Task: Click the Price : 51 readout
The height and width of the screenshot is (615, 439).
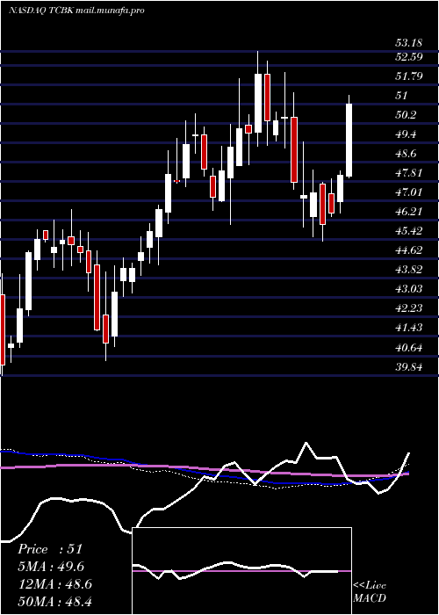Action: 50,549
